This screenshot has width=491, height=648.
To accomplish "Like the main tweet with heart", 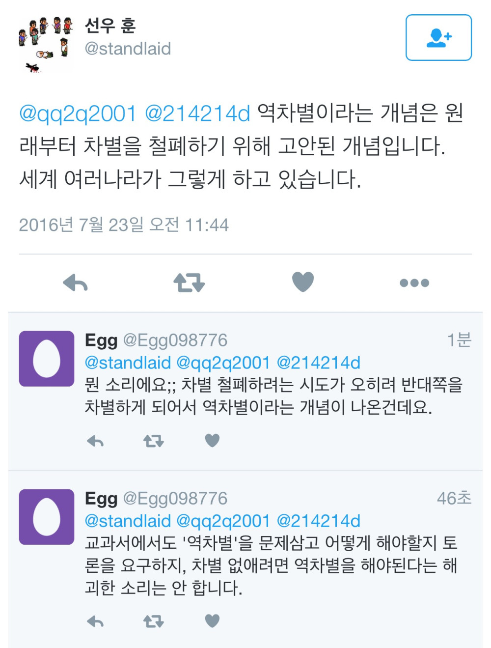I will (303, 282).
